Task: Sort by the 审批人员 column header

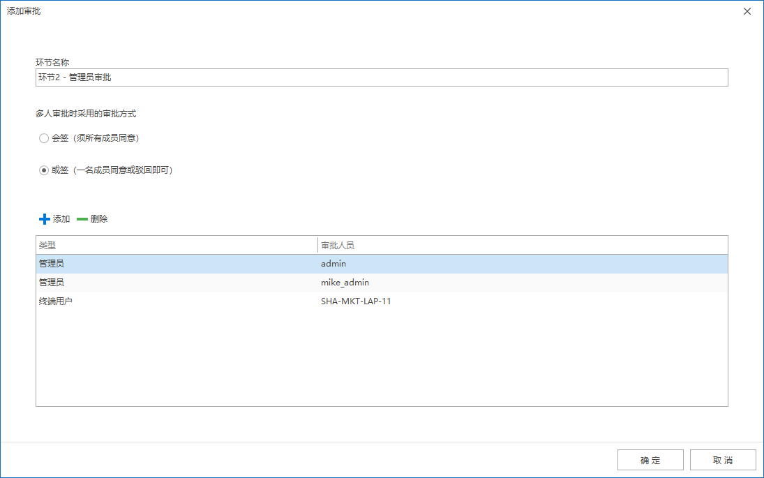Action: [522, 246]
